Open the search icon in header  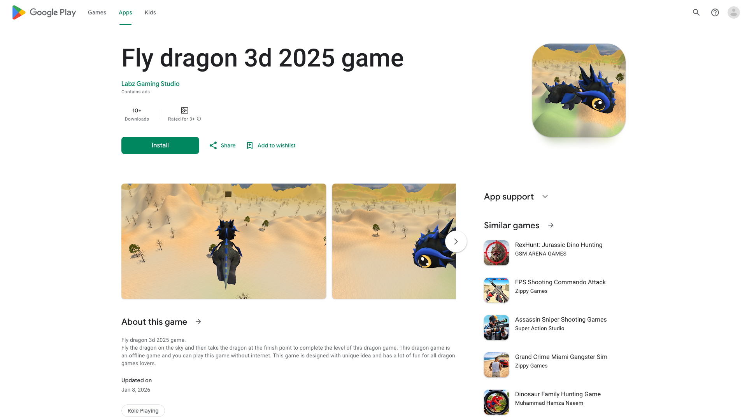point(696,12)
